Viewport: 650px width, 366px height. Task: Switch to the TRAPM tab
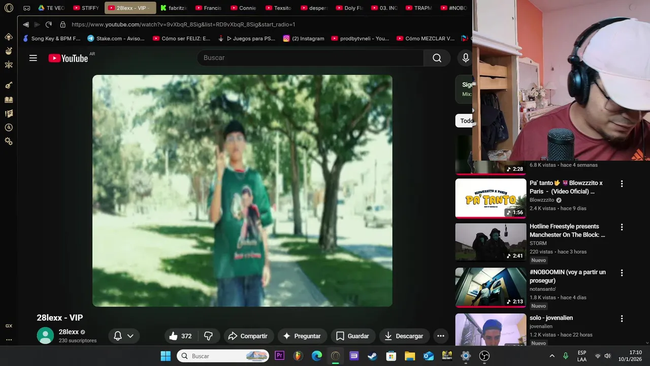click(418, 8)
